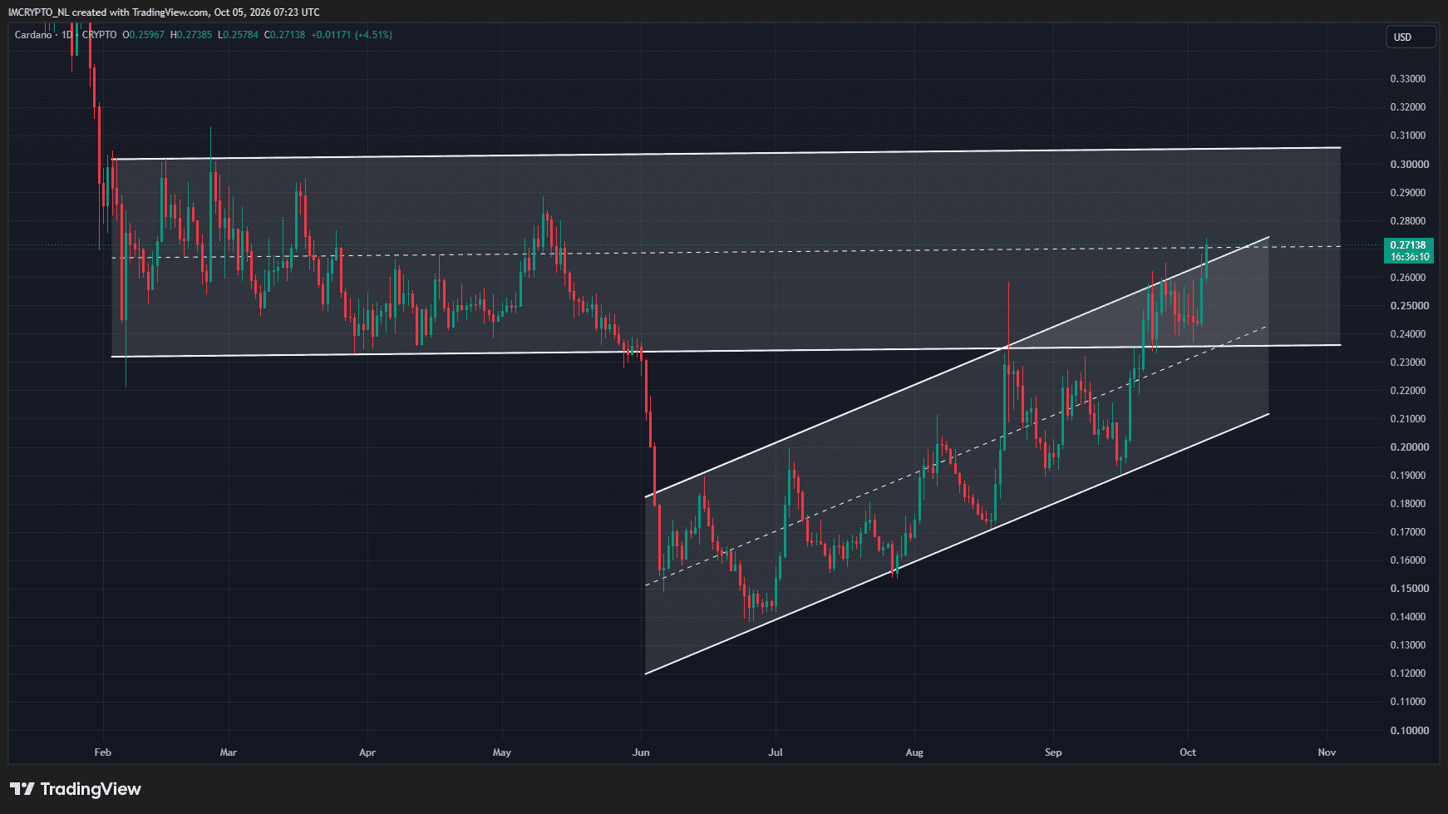This screenshot has height=814, width=1448.
Task: Select the Sep marker on time axis
Action: (1053, 752)
